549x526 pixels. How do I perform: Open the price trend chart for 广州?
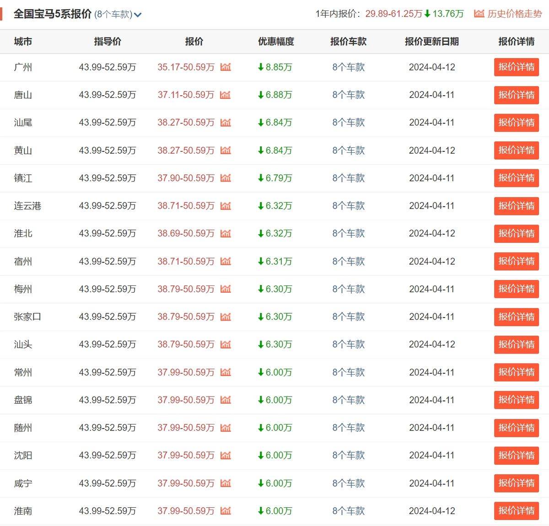(225, 67)
